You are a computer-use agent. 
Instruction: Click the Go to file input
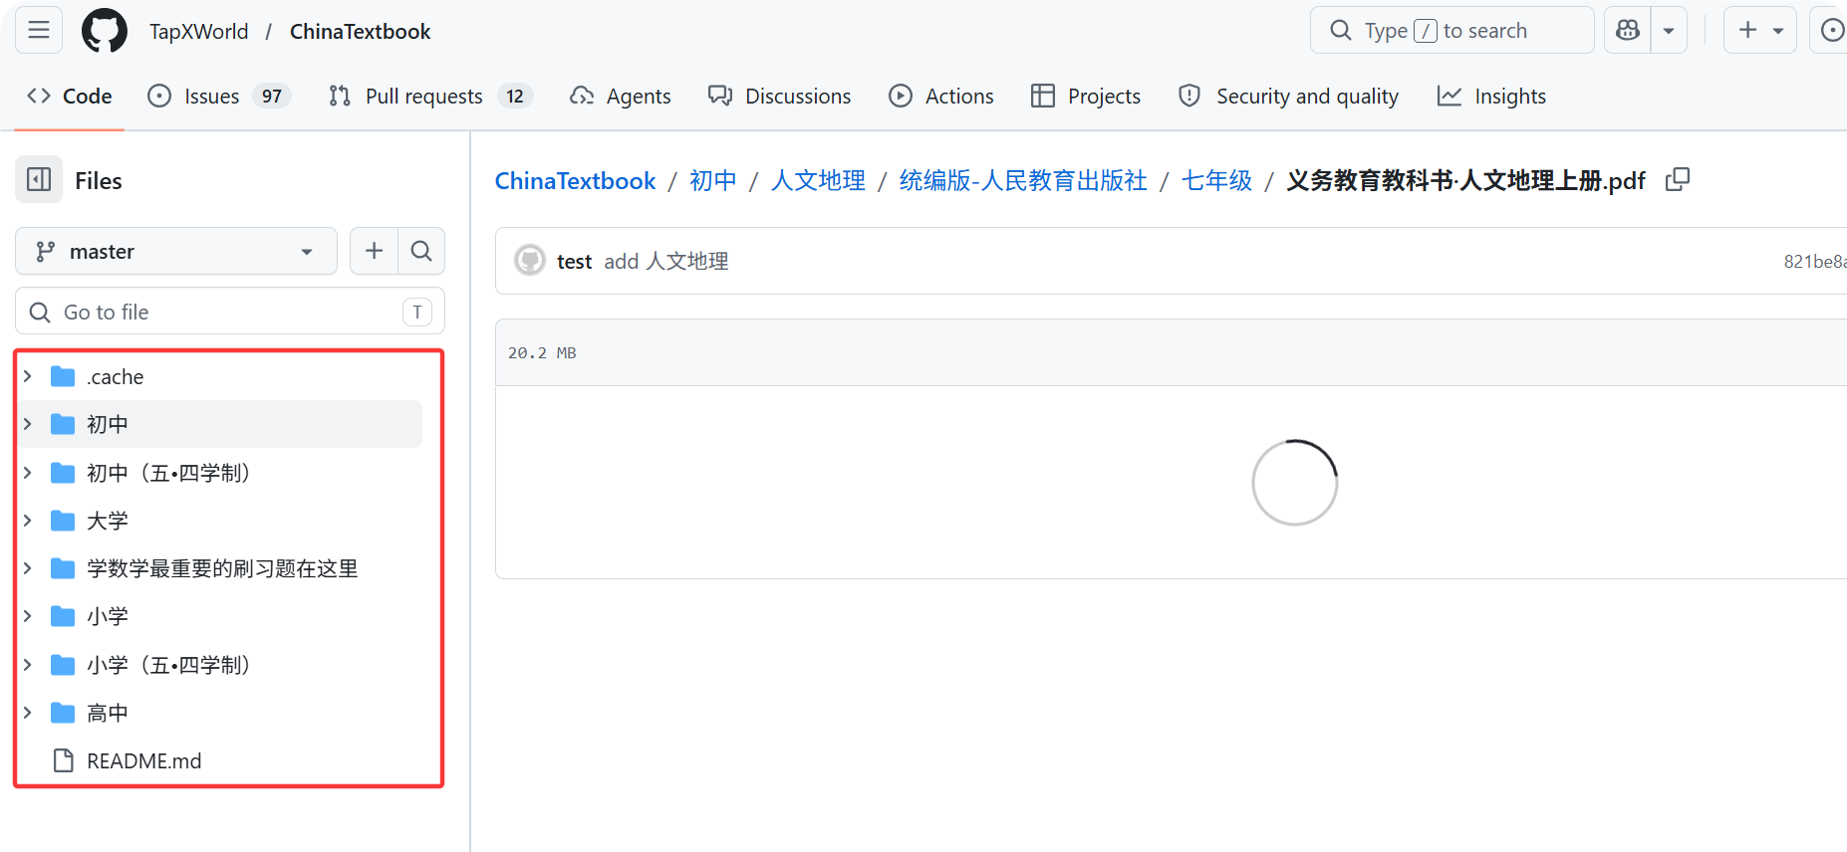[x=230, y=312]
